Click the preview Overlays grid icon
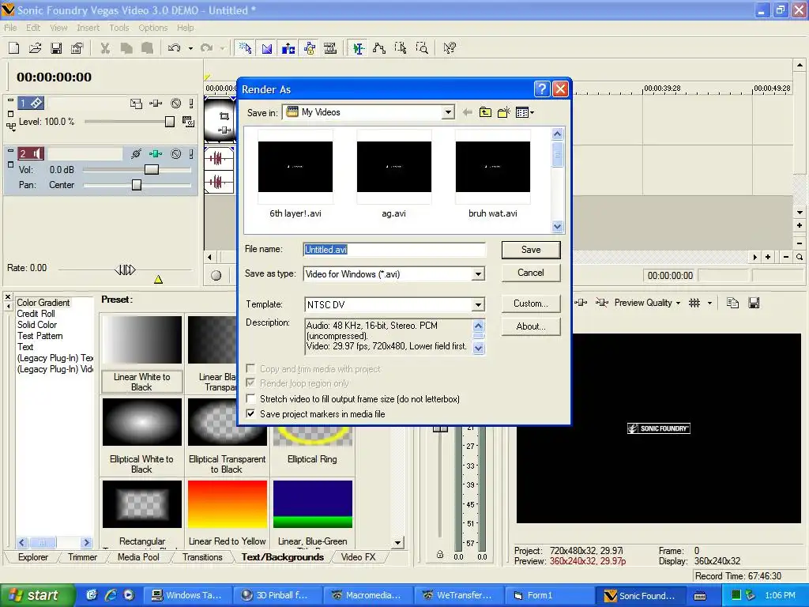Image resolution: width=809 pixels, height=607 pixels. [x=694, y=303]
